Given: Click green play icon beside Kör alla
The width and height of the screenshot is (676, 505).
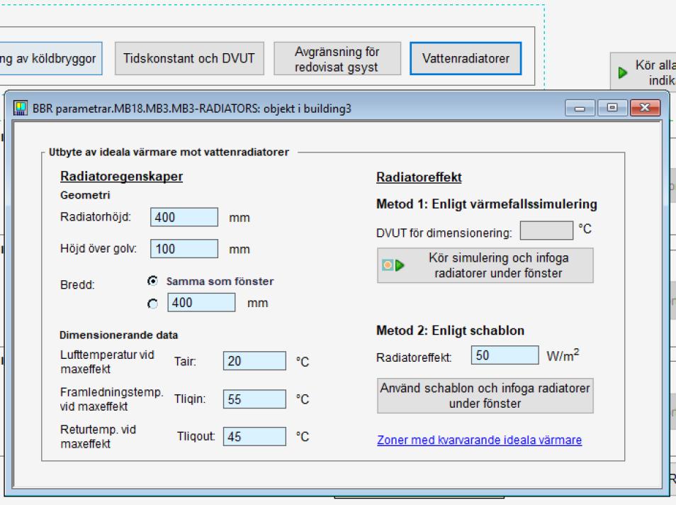Looking at the screenshot, I should click(x=623, y=72).
